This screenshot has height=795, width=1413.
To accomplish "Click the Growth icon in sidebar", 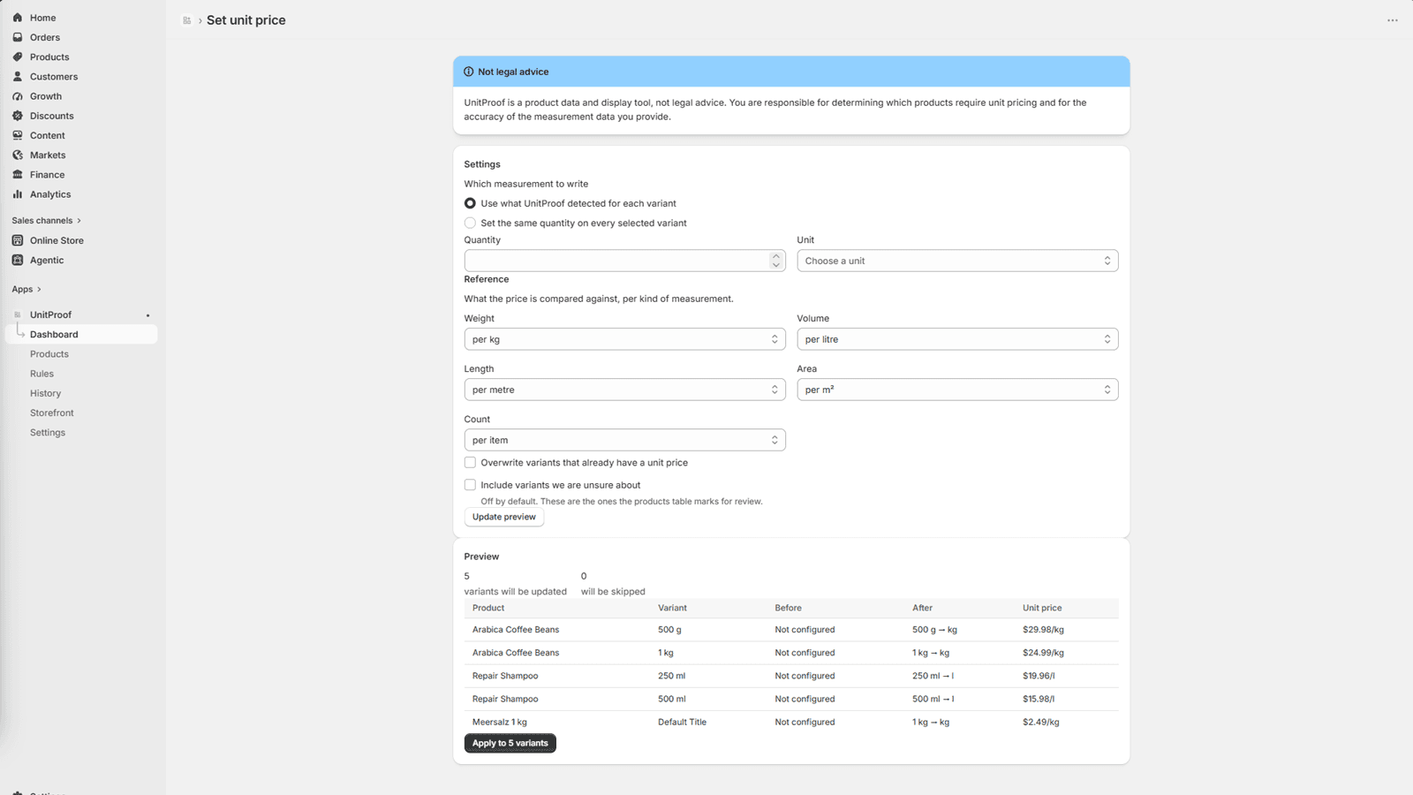I will (x=18, y=96).
